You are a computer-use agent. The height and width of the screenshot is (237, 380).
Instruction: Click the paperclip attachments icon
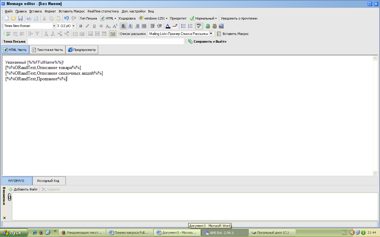(x=9, y=197)
